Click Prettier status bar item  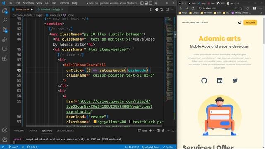pyautogui.click(x=168, y=147)
